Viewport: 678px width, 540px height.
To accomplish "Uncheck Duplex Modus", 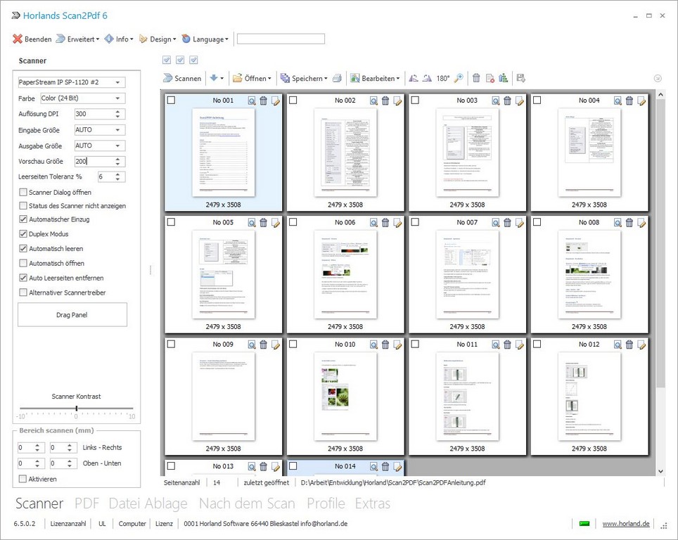I will coord(23,234).
